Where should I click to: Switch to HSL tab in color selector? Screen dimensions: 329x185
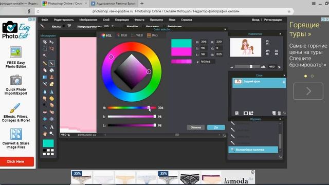106,35
